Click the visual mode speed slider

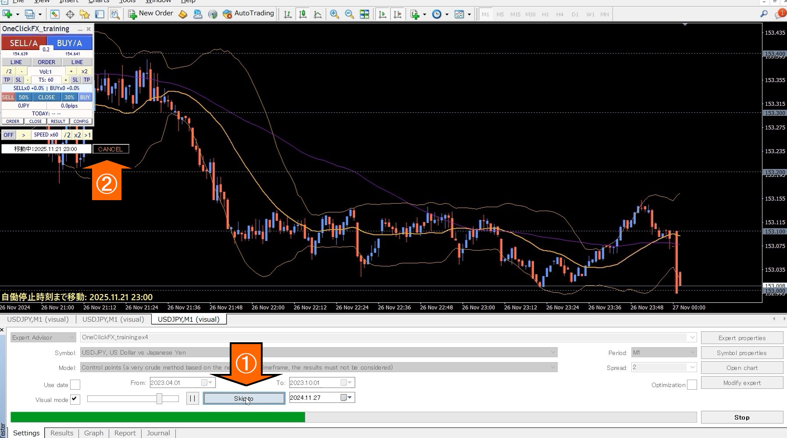[x=133, y=399]
